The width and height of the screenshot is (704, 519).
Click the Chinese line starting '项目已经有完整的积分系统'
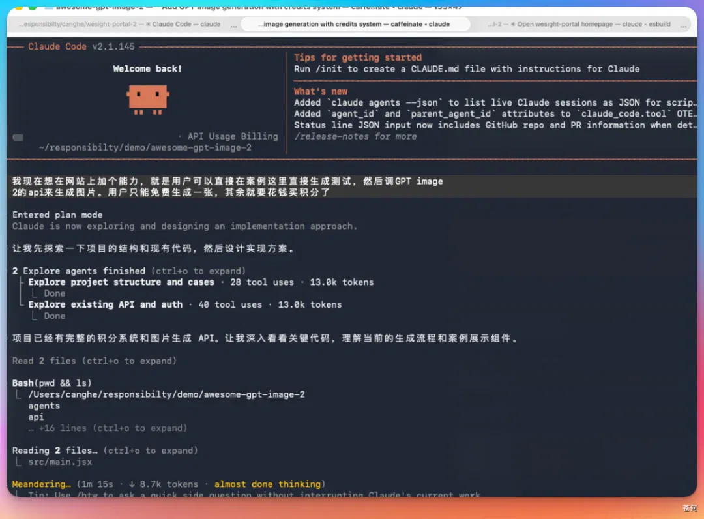[266, 338]
